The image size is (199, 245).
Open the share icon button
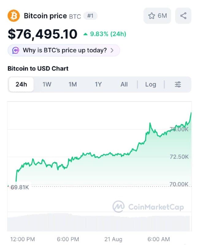click(183, 16)
